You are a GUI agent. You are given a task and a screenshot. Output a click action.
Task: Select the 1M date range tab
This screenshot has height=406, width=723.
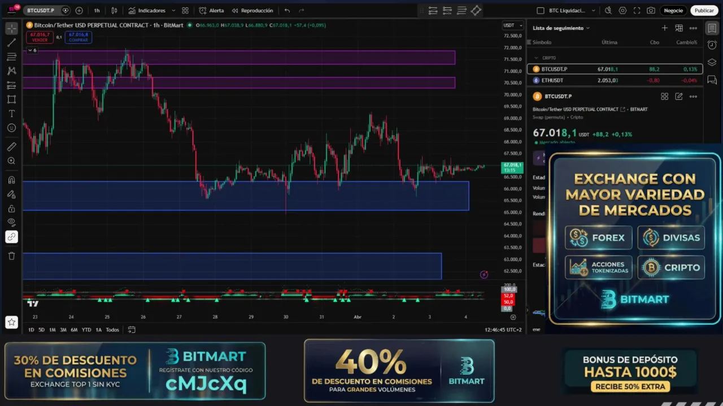pyautogui.click(x=52, y=329)
